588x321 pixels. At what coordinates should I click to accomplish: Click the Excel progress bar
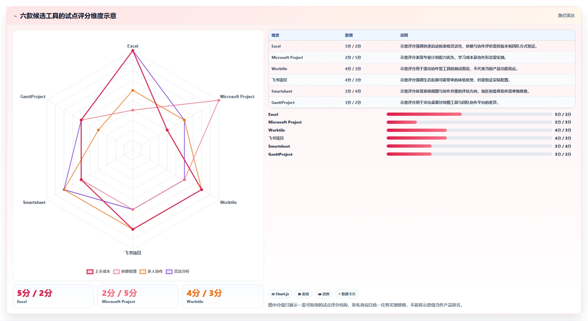[469, 114]
